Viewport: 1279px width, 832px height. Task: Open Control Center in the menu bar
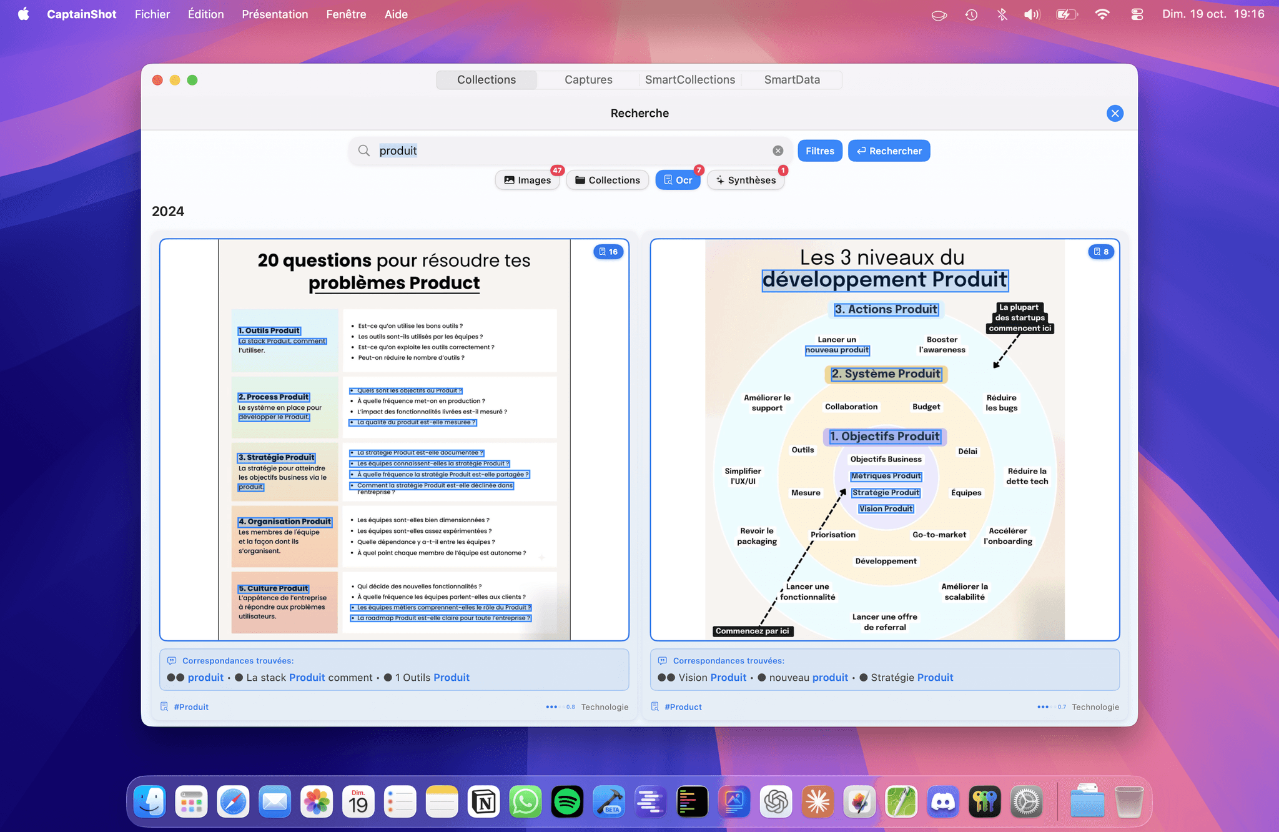(1137, 14)
